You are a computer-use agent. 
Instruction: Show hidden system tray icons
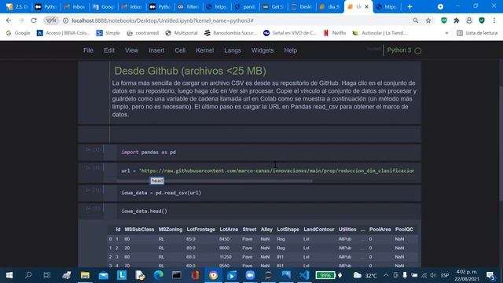[386, 275]
